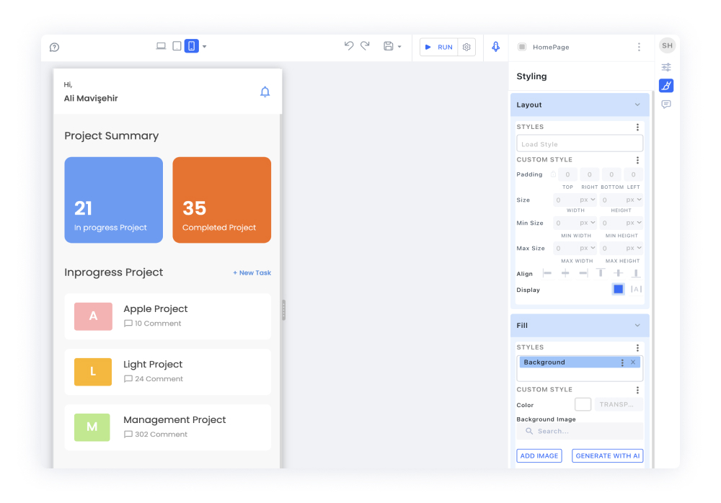Screen dimensions: 721x503
Task: Undo the last change
Action: (x=348, y=45)
